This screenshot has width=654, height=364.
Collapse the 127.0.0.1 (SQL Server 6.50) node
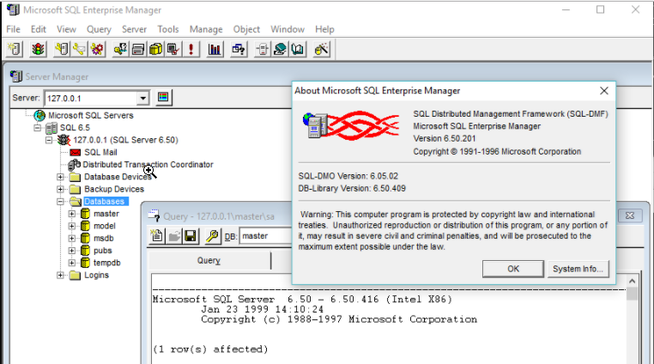pyautogui.click(x=49, y=140)
